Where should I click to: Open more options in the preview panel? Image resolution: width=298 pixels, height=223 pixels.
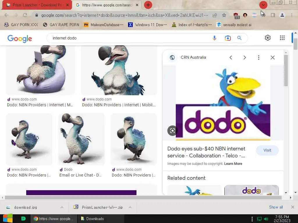[258, 57]
